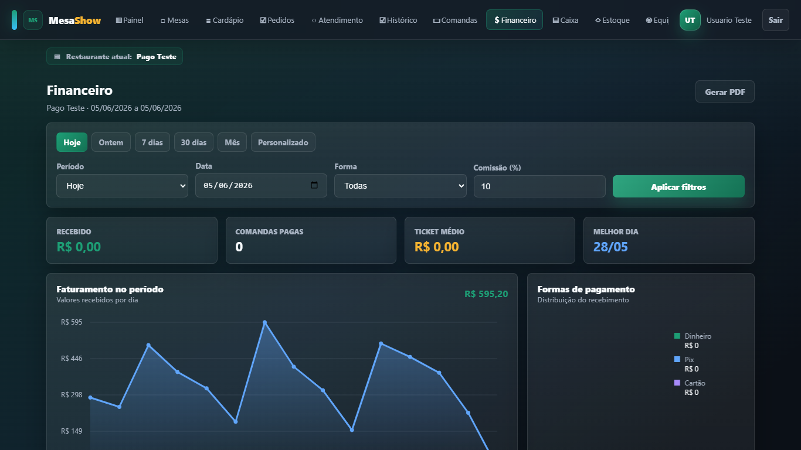801x450 pixels.
Task: Click the R$ 595,20 chart total
Action: [x=486, y=294]
